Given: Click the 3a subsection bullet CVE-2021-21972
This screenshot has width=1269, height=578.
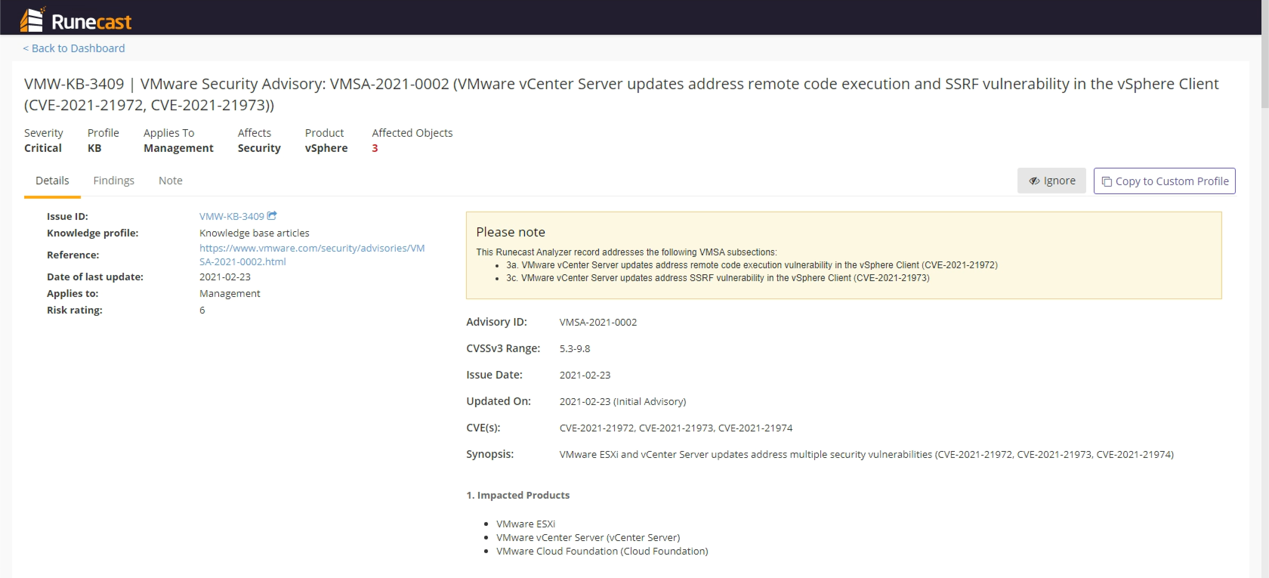Looking at the screenshot, I should click(752, 265).
